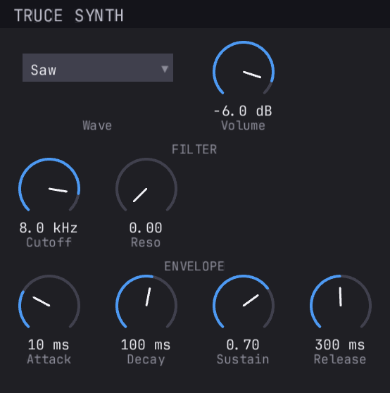
Task: Click the 10 ms attack value
Action: pyautogui.click(x=49, y=345)
